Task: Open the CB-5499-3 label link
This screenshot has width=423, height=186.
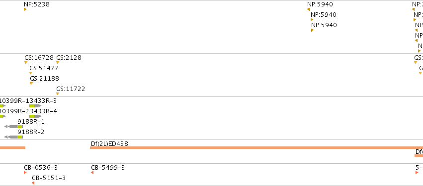Action: point(108,168)
